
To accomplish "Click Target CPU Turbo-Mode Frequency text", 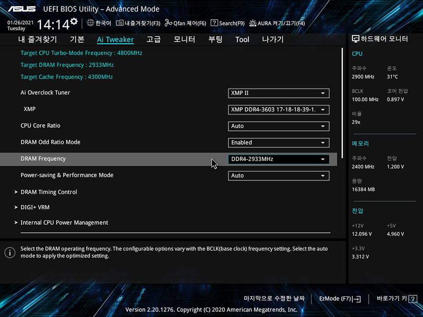I will coord(81,53).
